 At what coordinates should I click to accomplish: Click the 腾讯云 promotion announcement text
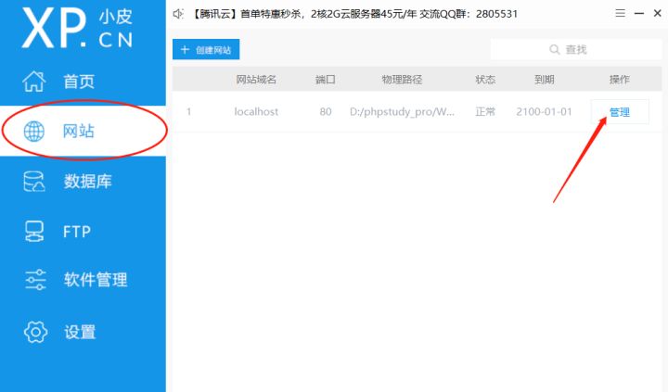[353, 14]
